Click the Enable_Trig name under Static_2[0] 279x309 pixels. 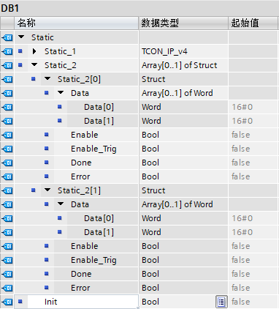(93, 149)
